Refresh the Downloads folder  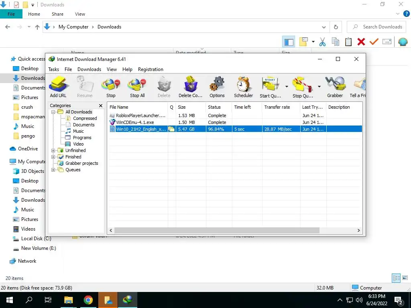click(336, 27)
